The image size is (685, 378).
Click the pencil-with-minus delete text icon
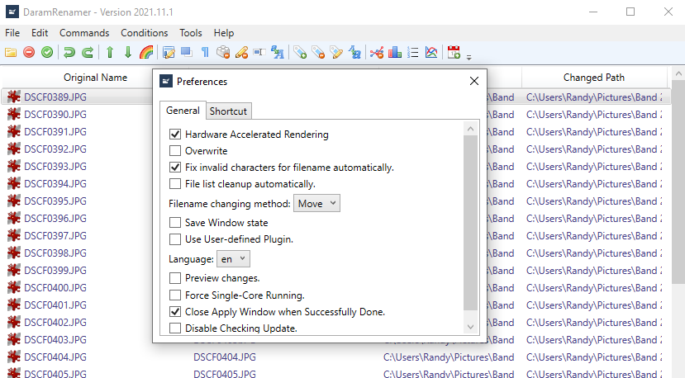coord(241,53)
